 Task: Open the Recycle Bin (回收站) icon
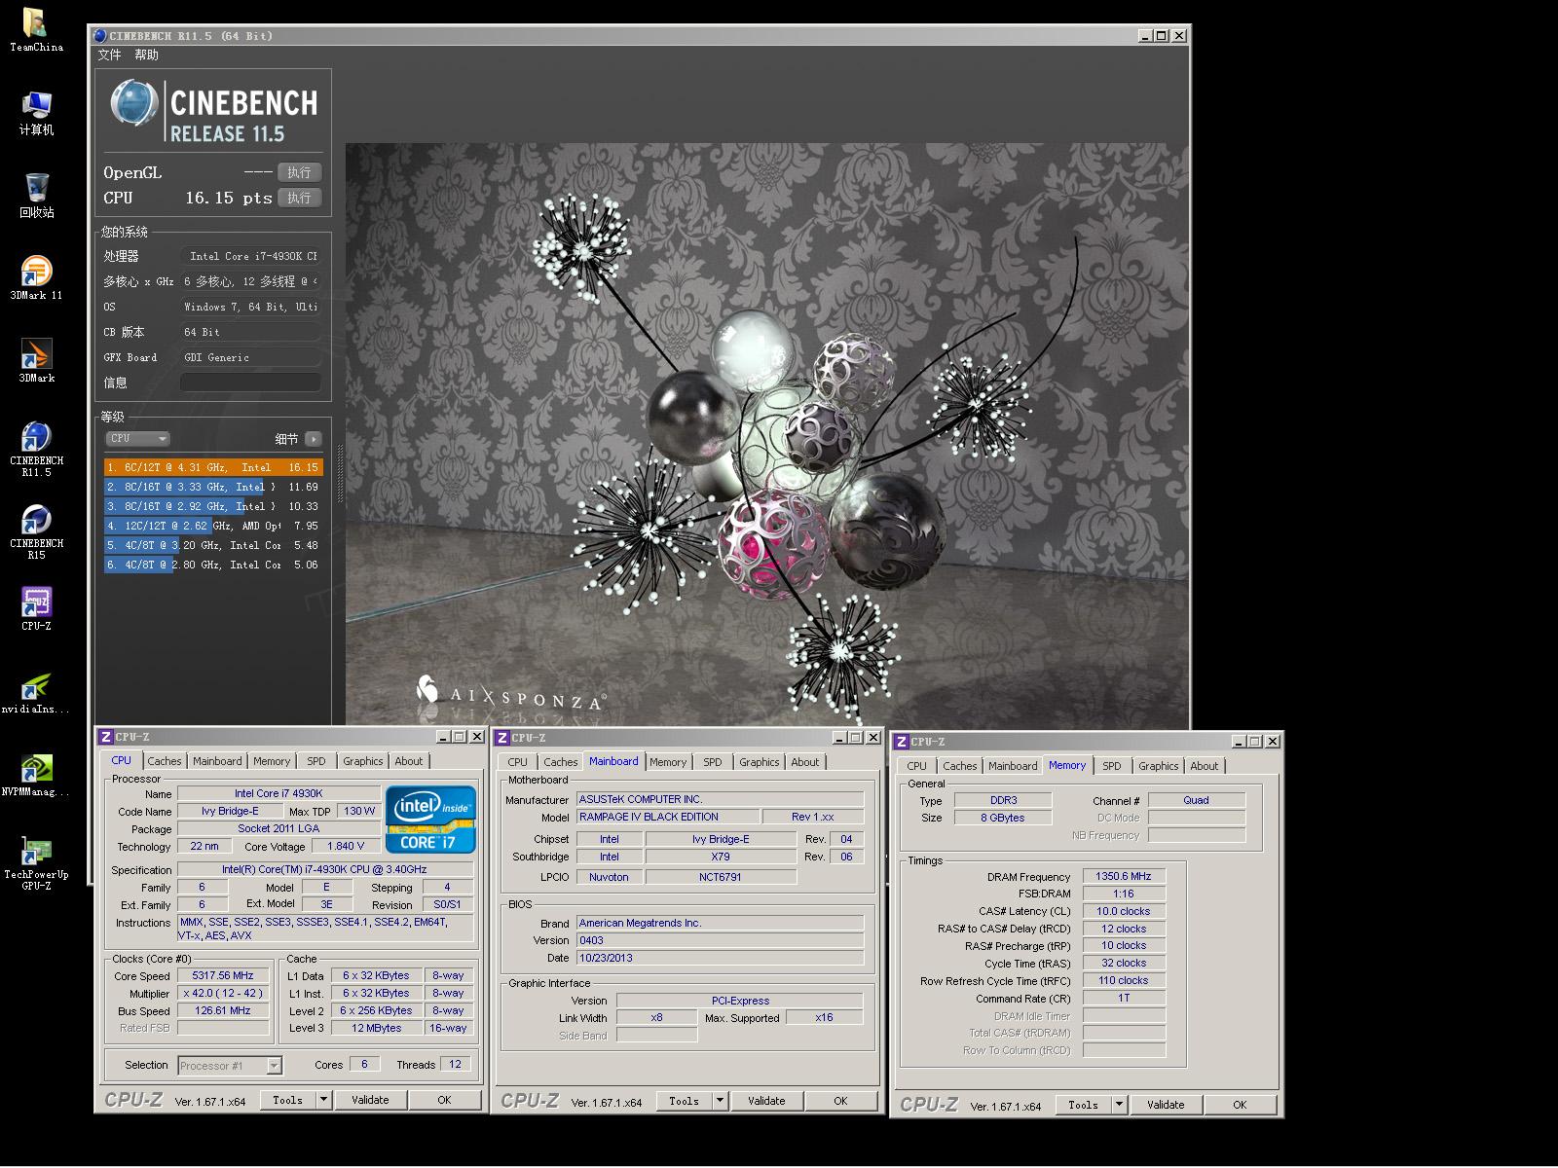coord(36,195)
